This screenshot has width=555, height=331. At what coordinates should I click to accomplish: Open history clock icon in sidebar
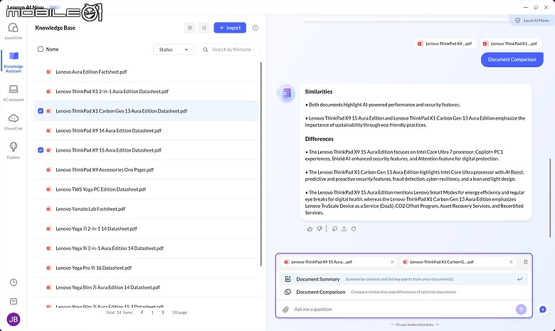tap(14, 282)
